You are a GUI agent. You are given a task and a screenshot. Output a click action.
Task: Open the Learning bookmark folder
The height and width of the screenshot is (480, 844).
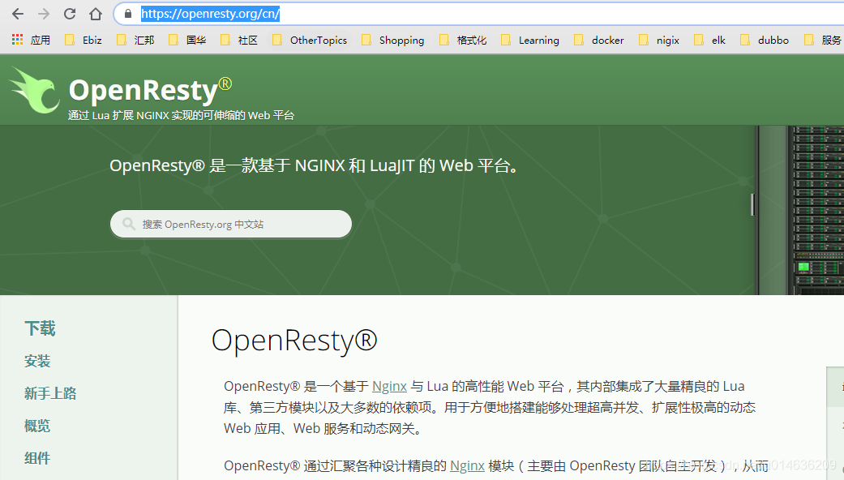coord(530,40)
